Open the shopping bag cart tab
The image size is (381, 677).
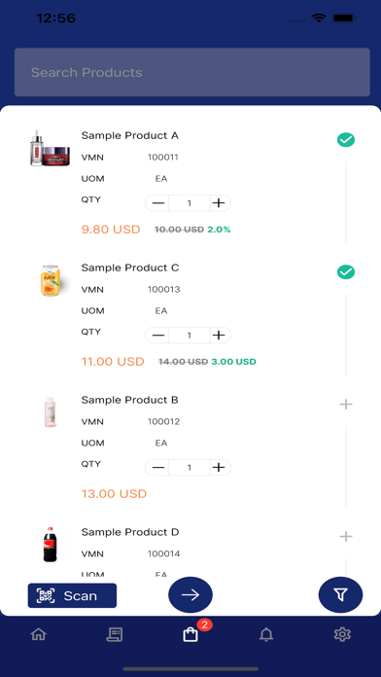[x=190, y=634]
